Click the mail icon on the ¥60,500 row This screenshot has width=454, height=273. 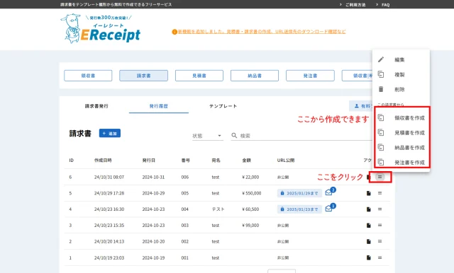pyautogui.click(x=329, y=208)
